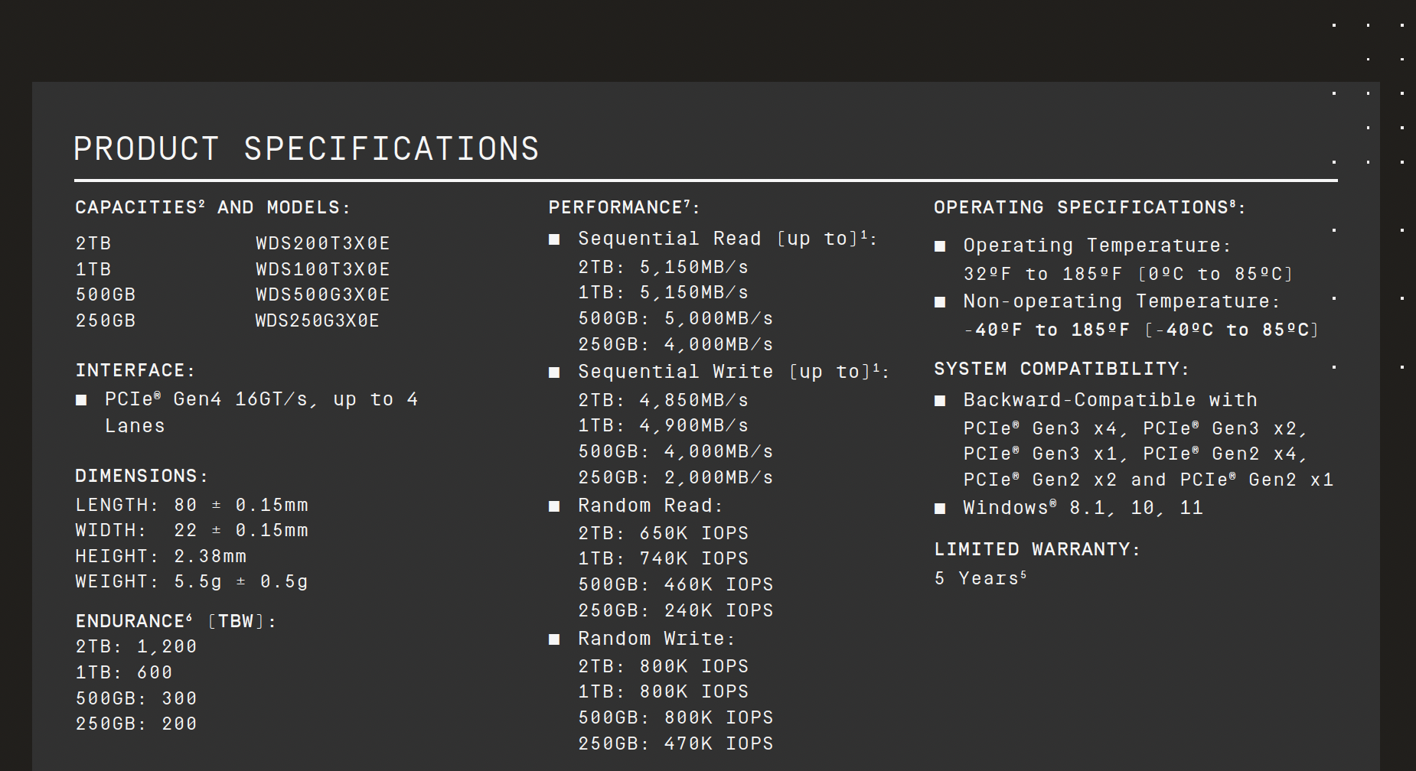Click the Endurance TBW heading

pos(175,621)
